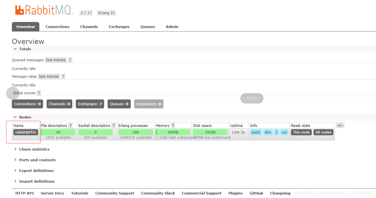Open the Commercial Support link
The image size is (376, 198).
(202, 193)
